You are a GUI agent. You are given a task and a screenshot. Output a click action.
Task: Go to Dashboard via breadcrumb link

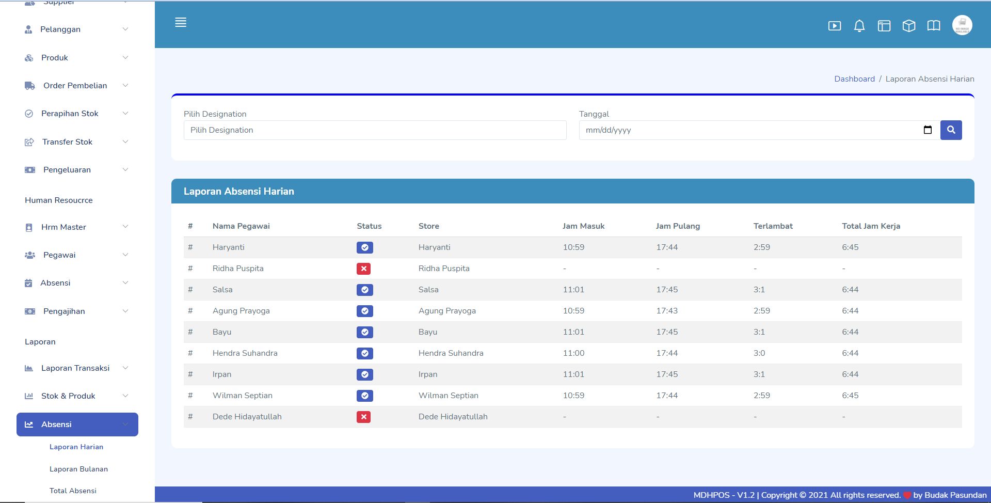coord(854,79)
